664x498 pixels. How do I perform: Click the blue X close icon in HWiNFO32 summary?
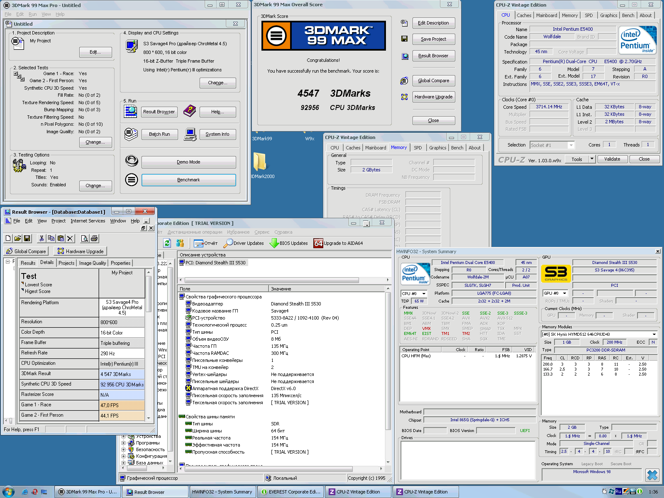click(x=652, y=475)
